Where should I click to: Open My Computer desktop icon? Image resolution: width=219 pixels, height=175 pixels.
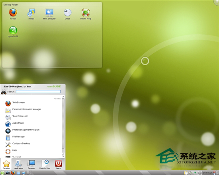click(49, 14)
